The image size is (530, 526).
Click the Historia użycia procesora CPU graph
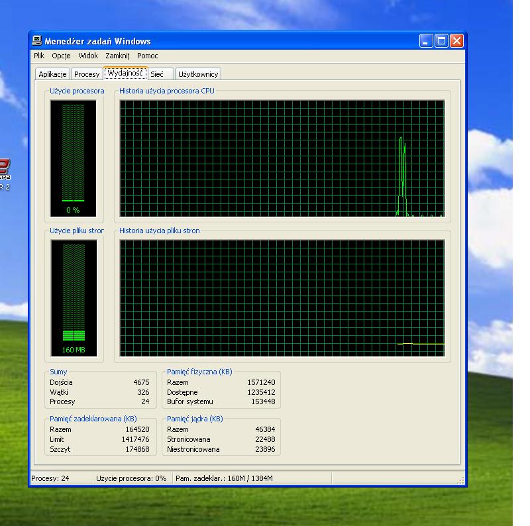tap(282, 158)
